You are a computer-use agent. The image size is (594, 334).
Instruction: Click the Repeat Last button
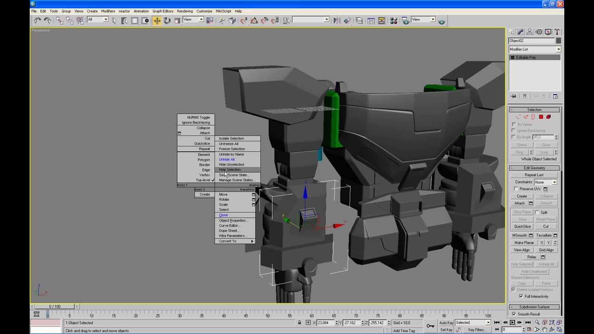coord(534,175)
